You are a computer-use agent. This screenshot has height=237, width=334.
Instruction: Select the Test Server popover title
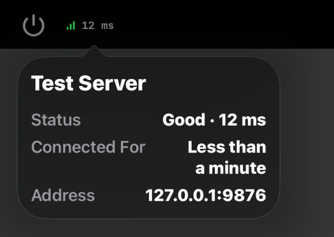[x=88, y=83]
